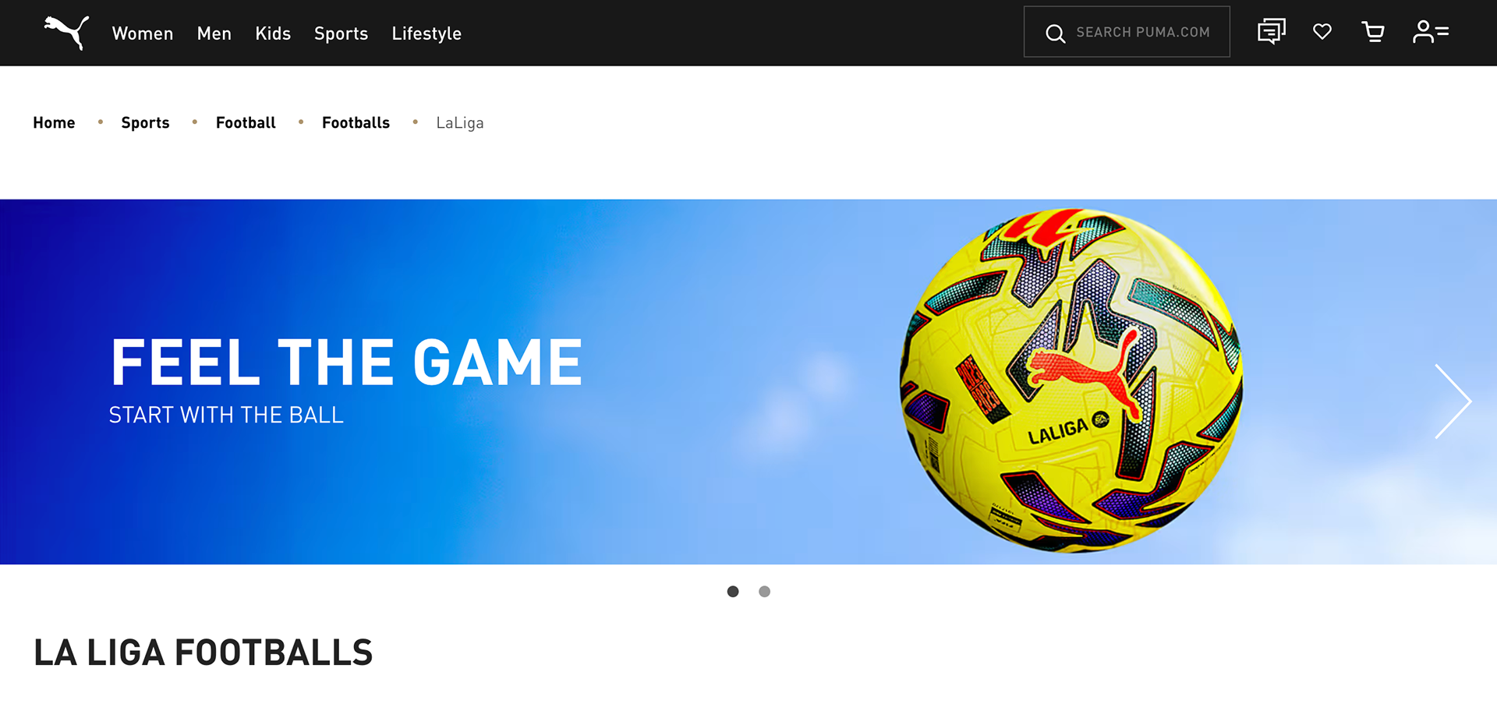1497x711 pixels.
Task: Go to Football breadcrumb link
Action: (x=246, y=122)
